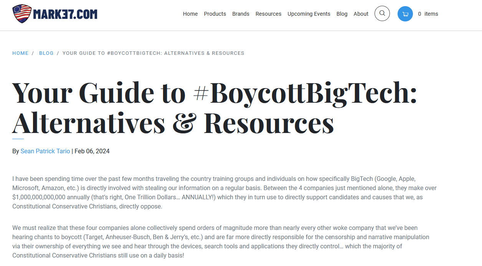Open the About page

click(361, 14)
